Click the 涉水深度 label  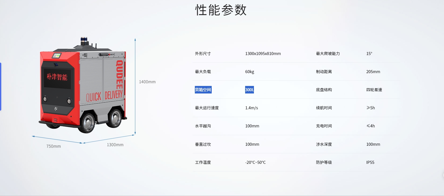point(324,144)
